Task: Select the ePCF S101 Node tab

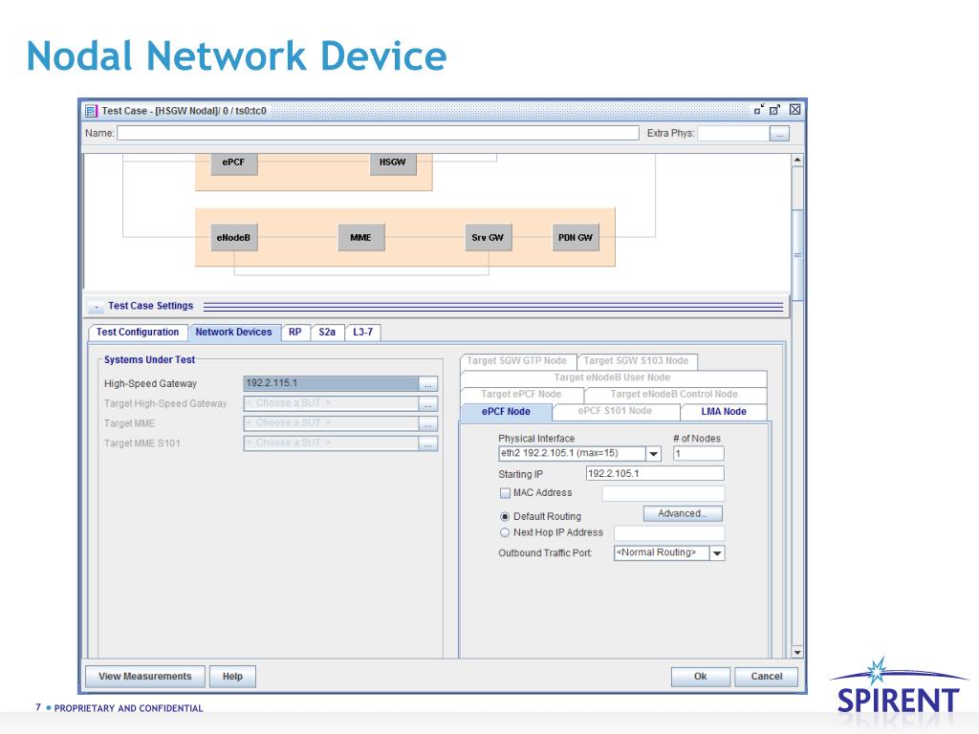Action: (615, 412)
